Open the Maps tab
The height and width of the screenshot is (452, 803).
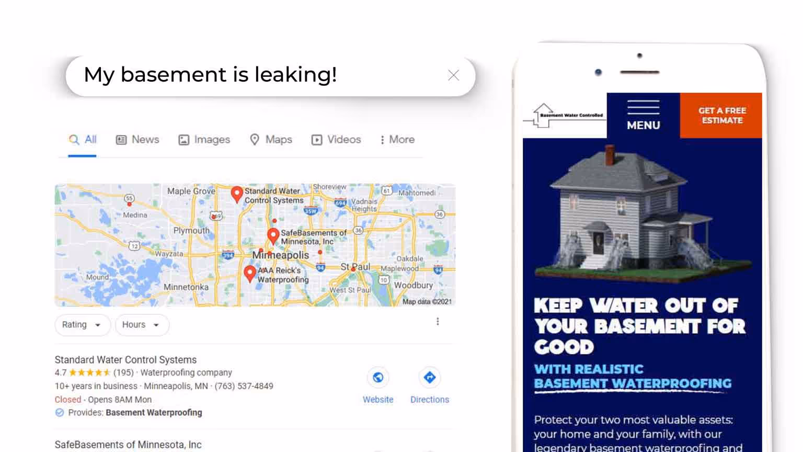click(x=271, y=140)
